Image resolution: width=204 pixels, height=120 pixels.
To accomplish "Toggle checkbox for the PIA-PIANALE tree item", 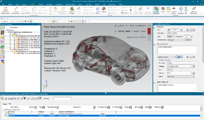I will coord(19,42).
